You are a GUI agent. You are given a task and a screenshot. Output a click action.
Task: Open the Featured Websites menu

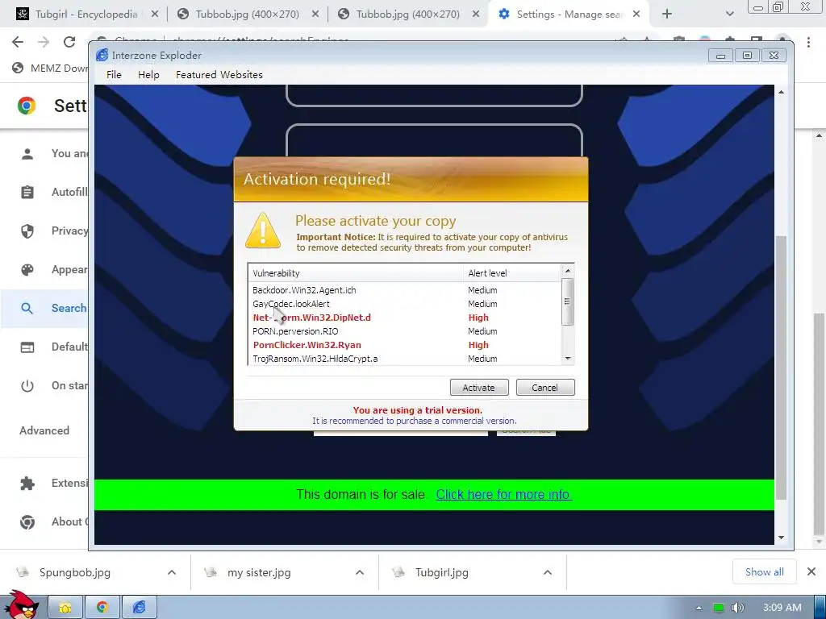[x=219, y=75]
